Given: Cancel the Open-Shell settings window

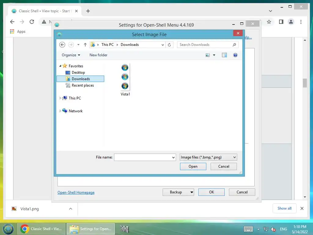Looking at the screenshot, I should click(242, 192).
